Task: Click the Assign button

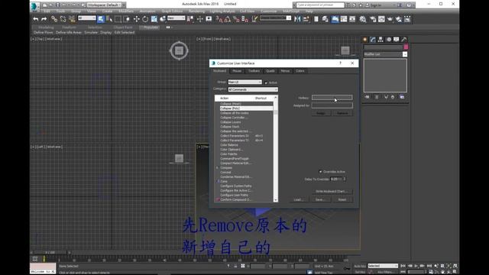Action: [x=321, y=113]
